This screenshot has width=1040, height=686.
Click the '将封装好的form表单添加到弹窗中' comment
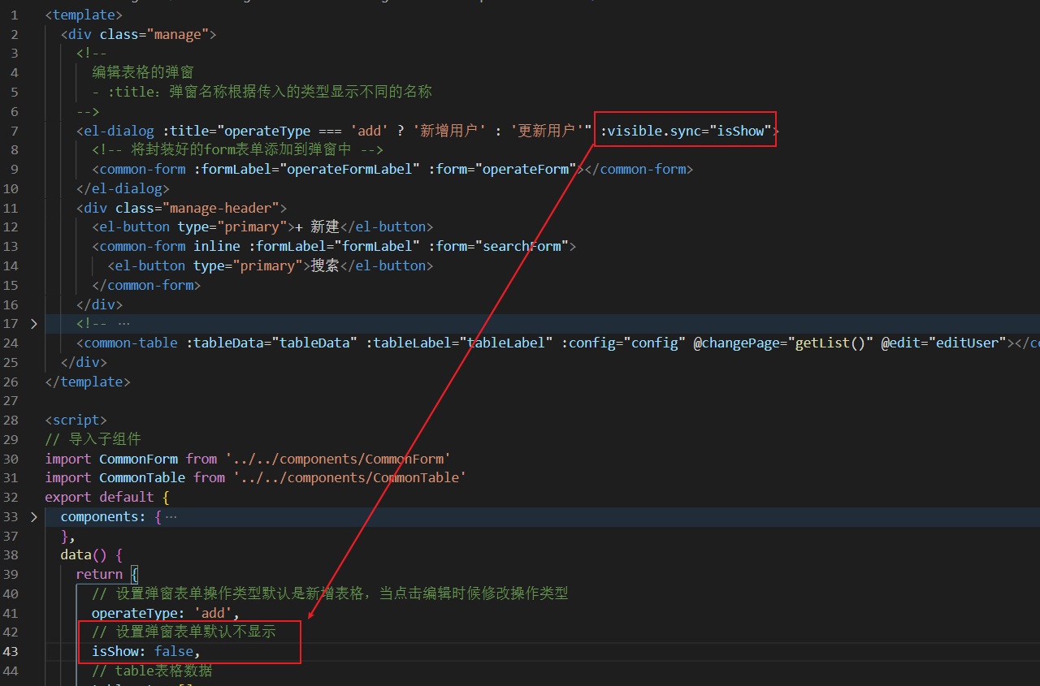[237, 149]
